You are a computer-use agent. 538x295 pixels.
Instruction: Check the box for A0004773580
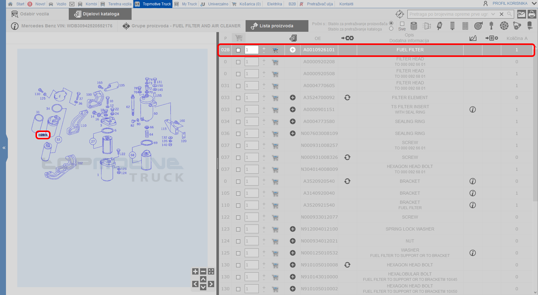[238, 122]
